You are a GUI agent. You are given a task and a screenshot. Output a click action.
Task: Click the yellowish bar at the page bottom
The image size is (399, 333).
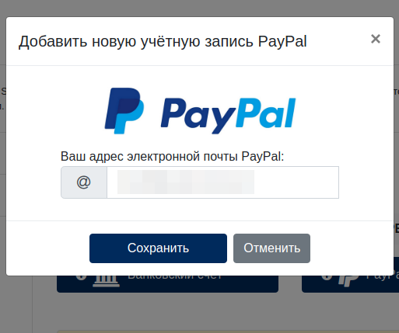(x=228, y=331)
